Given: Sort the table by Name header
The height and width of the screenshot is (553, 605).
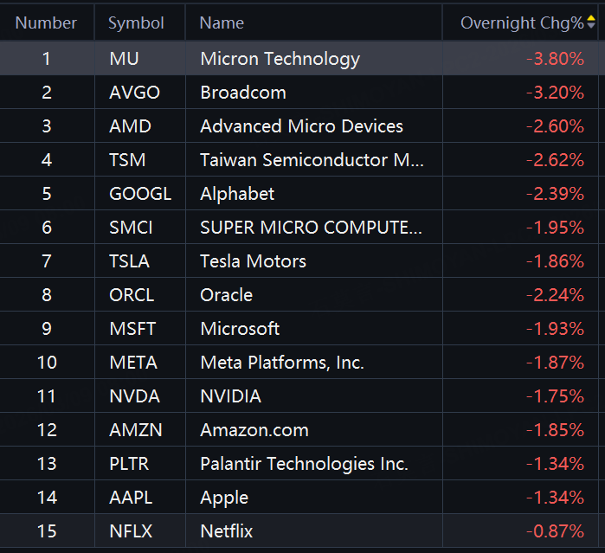Looking at the screenshot, I should coord(222,23).
